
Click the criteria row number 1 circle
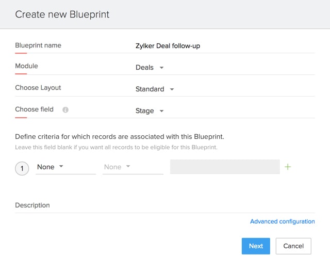22,168
